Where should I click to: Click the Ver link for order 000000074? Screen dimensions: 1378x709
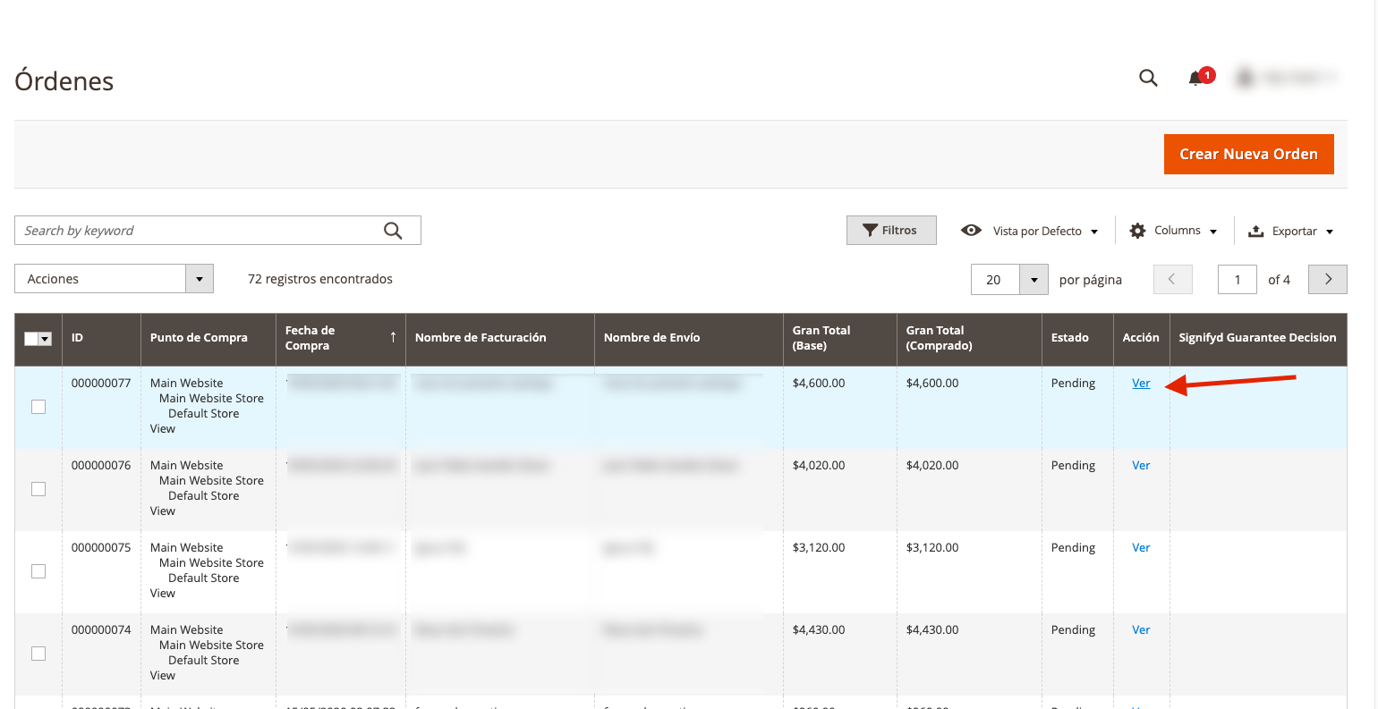(1141, 629)
